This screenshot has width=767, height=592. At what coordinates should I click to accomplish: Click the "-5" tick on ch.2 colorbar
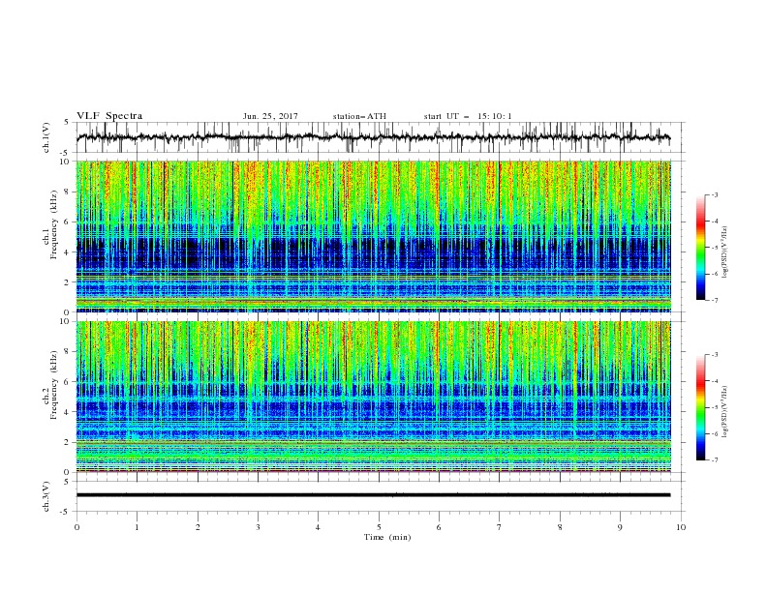(x=715, y=407)
